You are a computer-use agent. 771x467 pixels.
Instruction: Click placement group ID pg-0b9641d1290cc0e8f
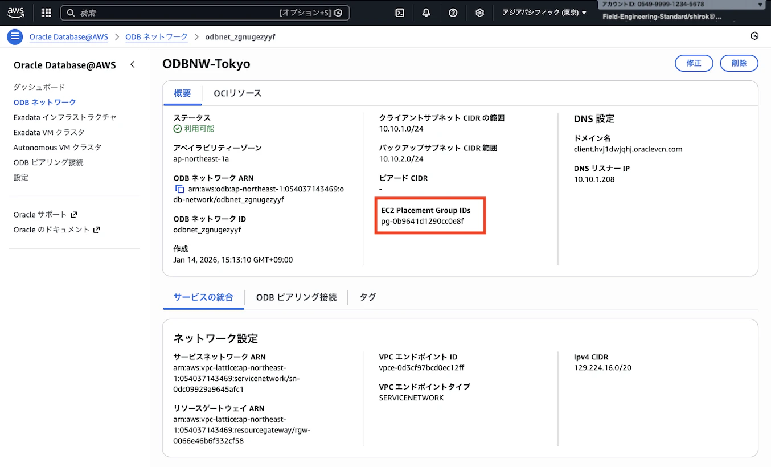423,221
